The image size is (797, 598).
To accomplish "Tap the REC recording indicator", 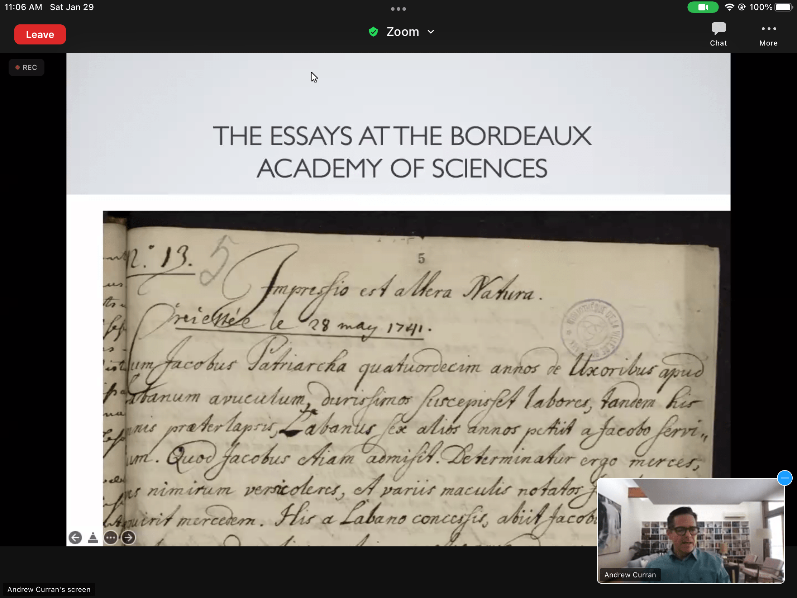I will [x=26, y=67].
